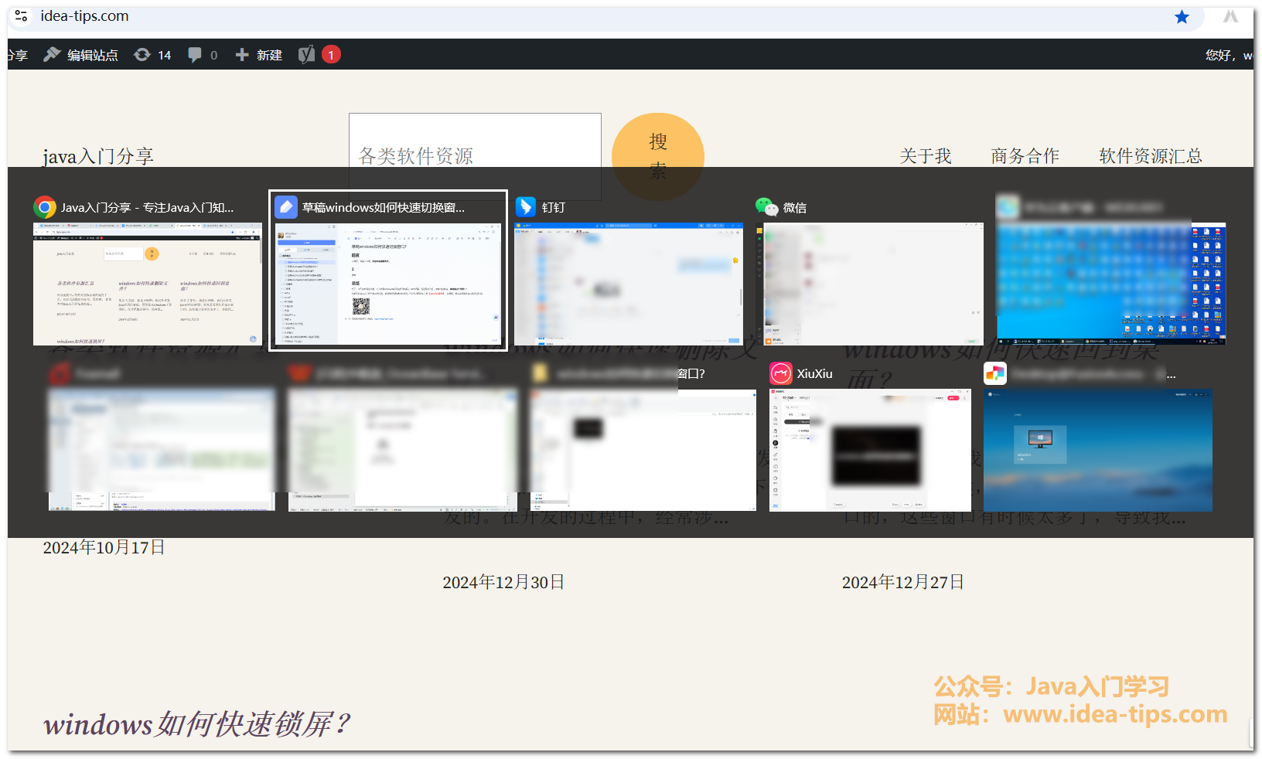1262x759 pixels.
Task: Click the XiuXiu window title text
Action: point(815,373)
